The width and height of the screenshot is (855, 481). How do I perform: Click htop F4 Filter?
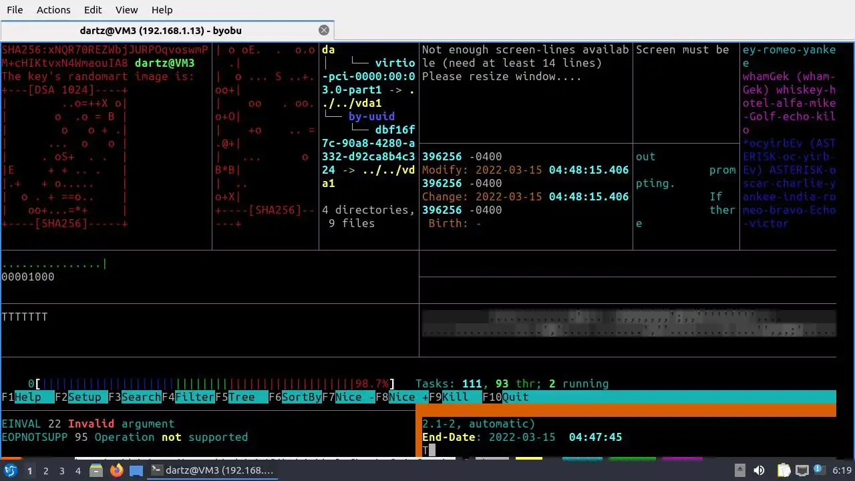[188, 397]
